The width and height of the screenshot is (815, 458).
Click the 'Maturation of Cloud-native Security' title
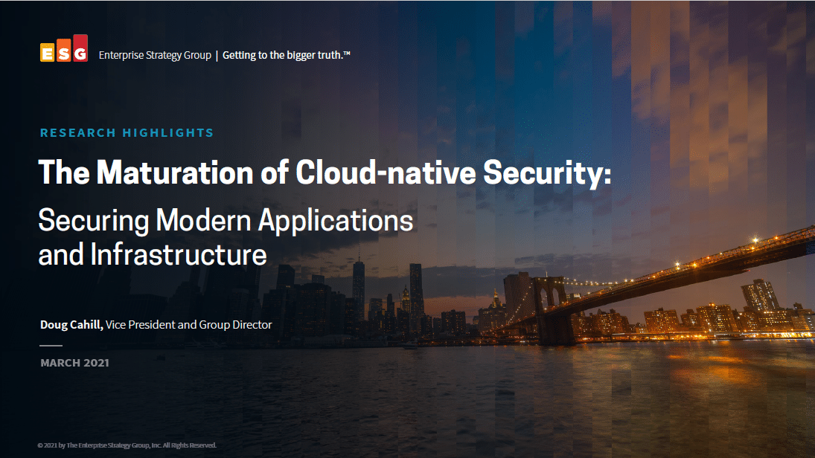pos(325,173)
